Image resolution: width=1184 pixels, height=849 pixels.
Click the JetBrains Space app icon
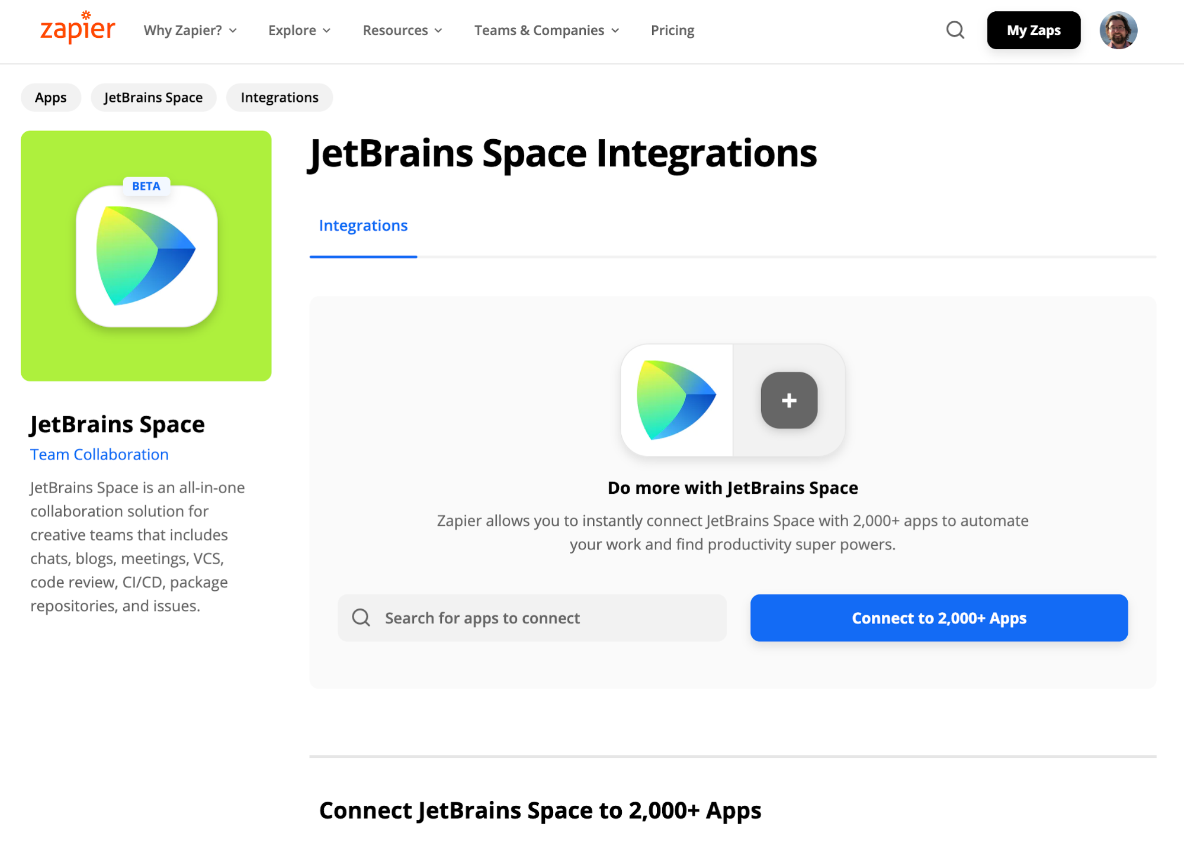click(146, 256)
